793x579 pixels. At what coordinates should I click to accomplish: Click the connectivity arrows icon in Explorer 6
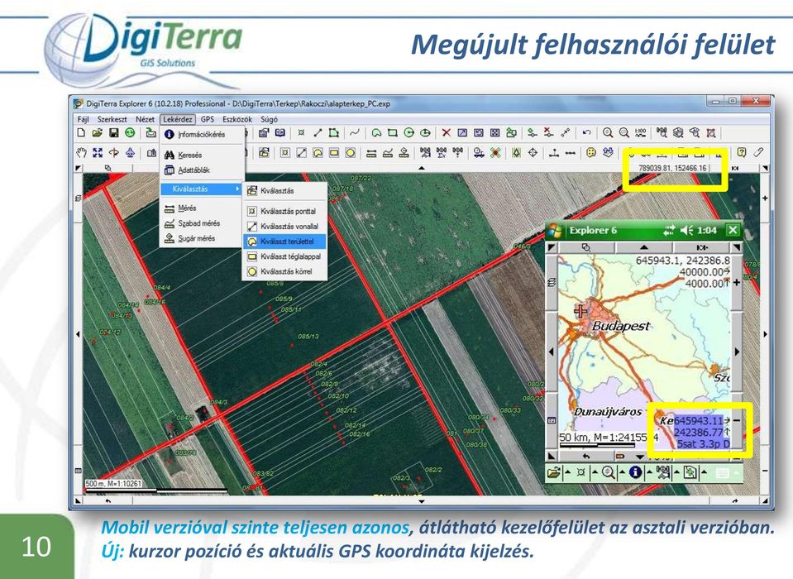[x=669, y=231]
